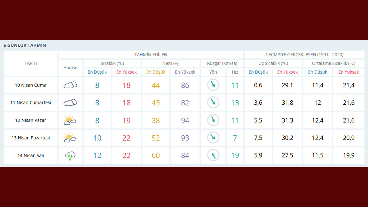Click wind direction arrow for 14 Nisan Salı

(213, 156)
